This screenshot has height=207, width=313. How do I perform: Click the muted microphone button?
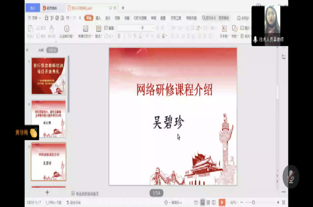click(291, 176)
